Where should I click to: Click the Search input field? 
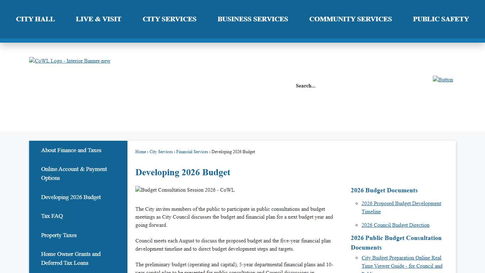pos(305,86)
